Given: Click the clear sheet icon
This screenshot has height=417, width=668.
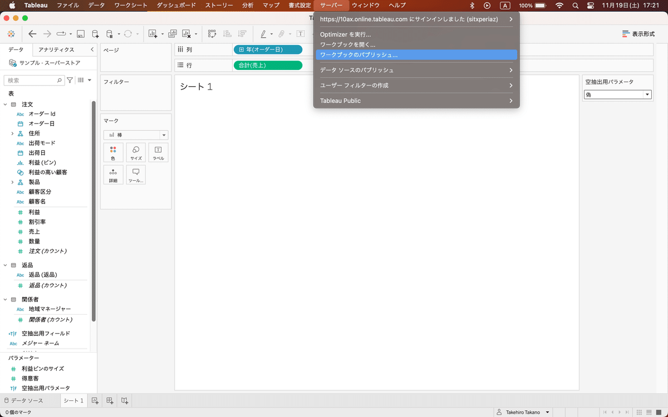Looking at the screenshot, I should click(187, 33).
